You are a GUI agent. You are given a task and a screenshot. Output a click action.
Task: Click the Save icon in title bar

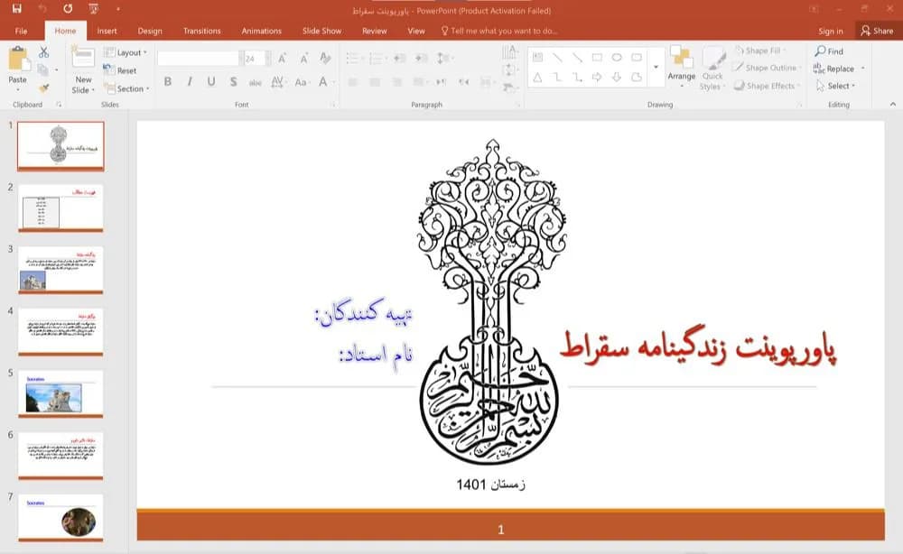point(16,9)
